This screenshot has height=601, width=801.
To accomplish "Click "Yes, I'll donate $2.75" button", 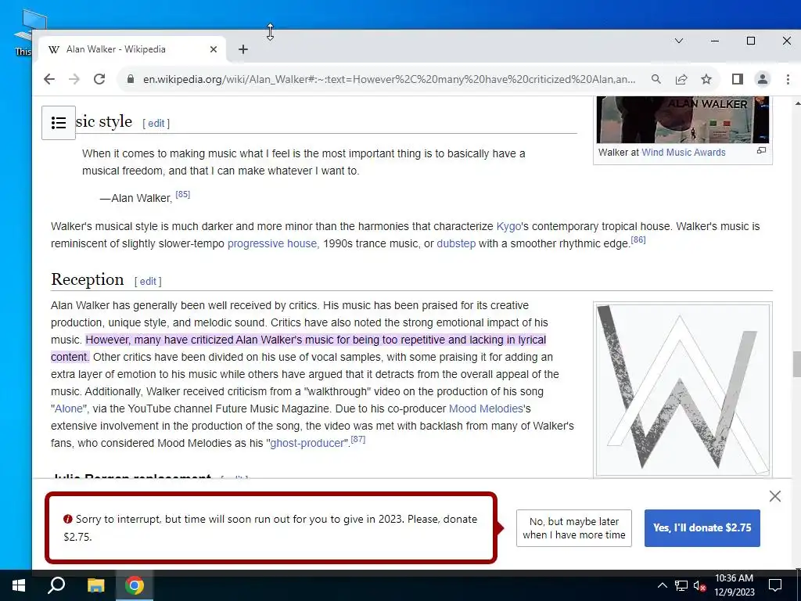I will (702, 528).
